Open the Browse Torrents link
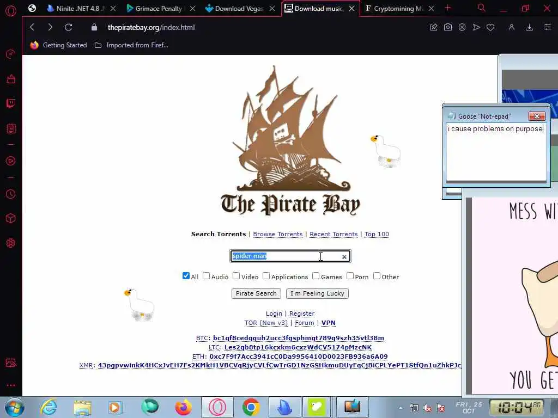This screenshot has height=418, width=558. pyautogui.click(x=277, y=234)
